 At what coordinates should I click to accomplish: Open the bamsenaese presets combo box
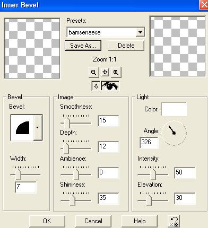[106, 32]
